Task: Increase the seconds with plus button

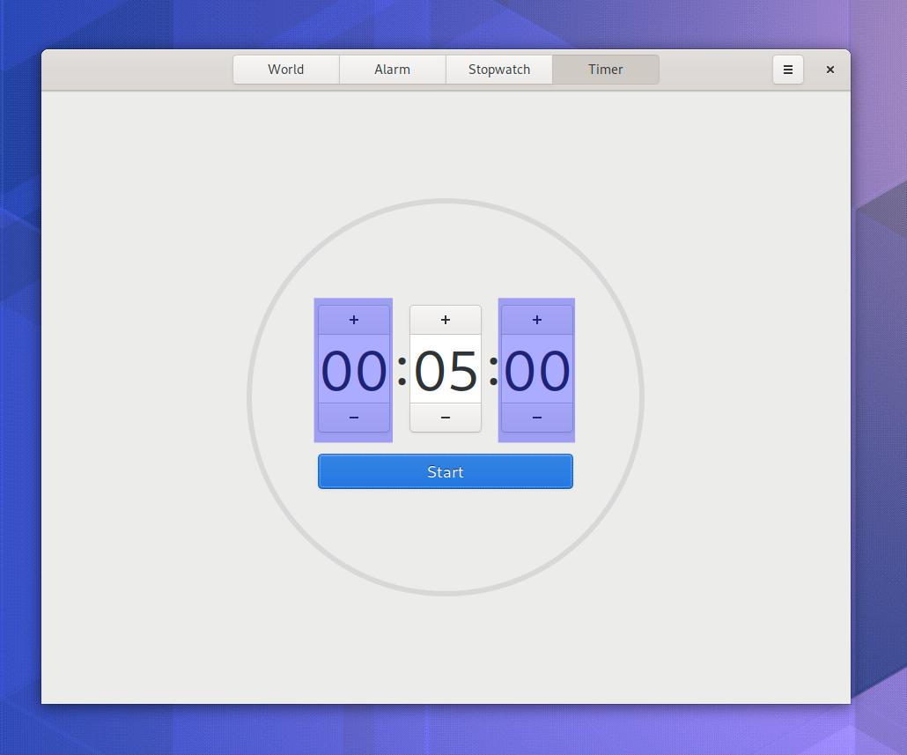Action: (x=537, y=320)
